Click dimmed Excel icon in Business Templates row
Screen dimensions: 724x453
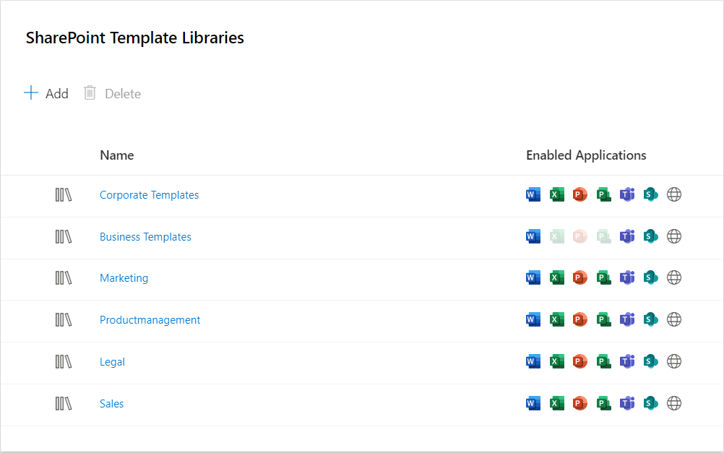(x=556, y=236)
